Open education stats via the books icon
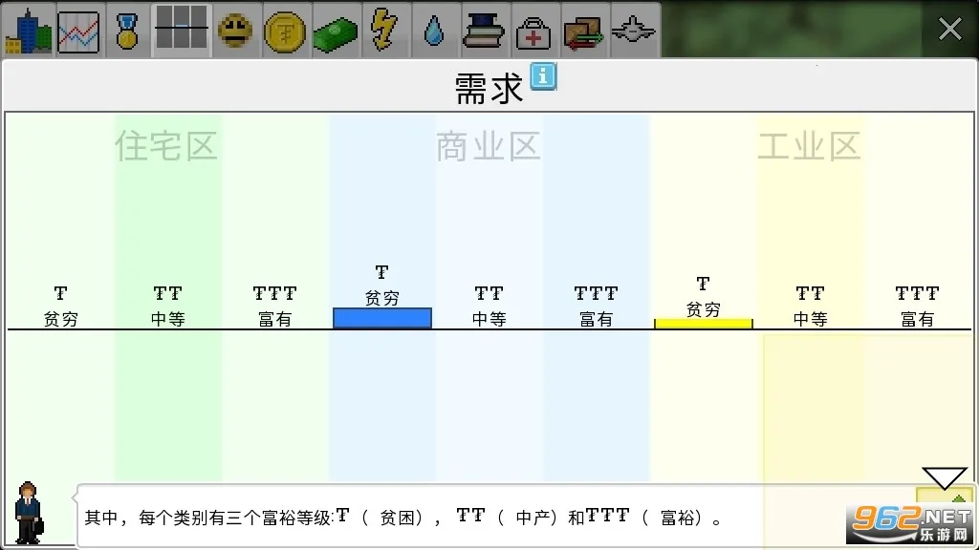The height and width of the screenshot is (550, 979). click(x=485, y=30)
